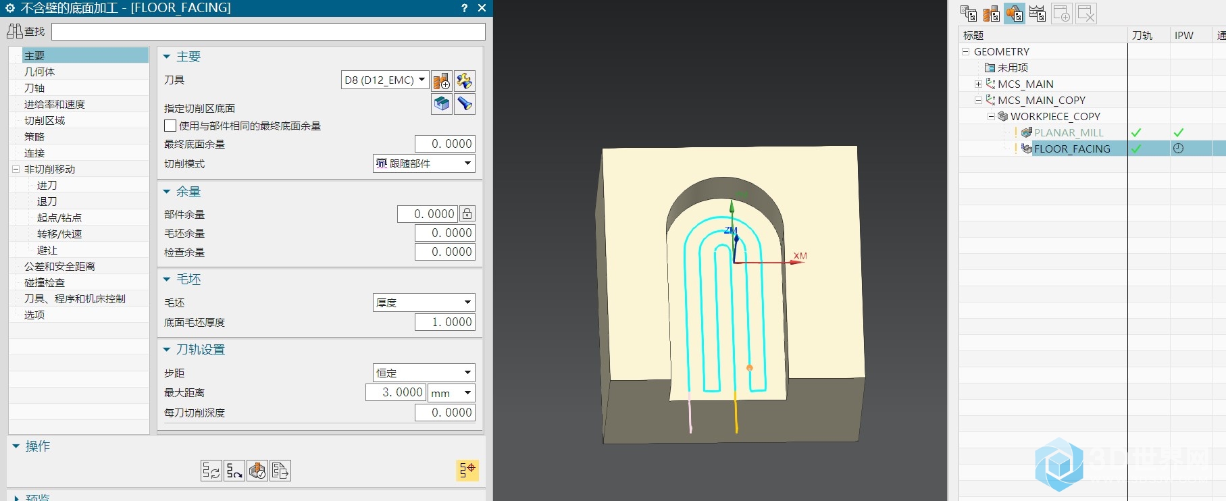Enable 使用与部件相同的最终底面余量 checkbox
Viewport: 1226px width, 501px height.
point(170,126)
